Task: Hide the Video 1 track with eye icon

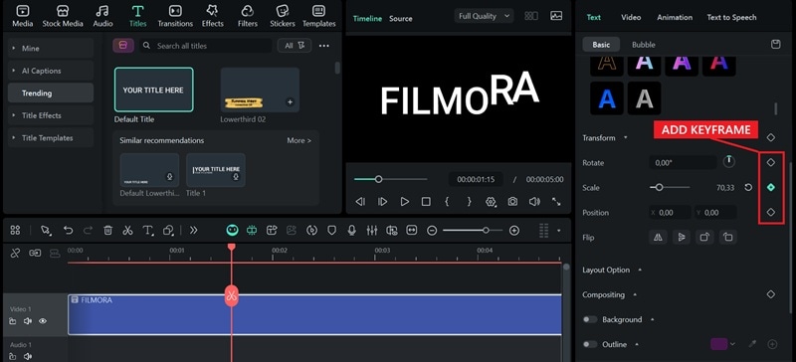Action: coord(43,321)
